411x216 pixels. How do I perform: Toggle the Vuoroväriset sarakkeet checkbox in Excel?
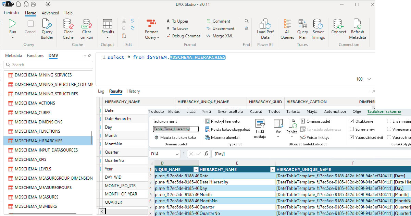coord(389,137)
